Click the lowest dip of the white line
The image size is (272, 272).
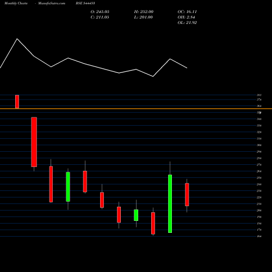point(153,76)
